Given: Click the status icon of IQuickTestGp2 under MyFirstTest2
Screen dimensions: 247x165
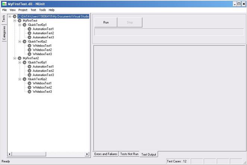Looking at the screenshot, I should click(25, 79).
